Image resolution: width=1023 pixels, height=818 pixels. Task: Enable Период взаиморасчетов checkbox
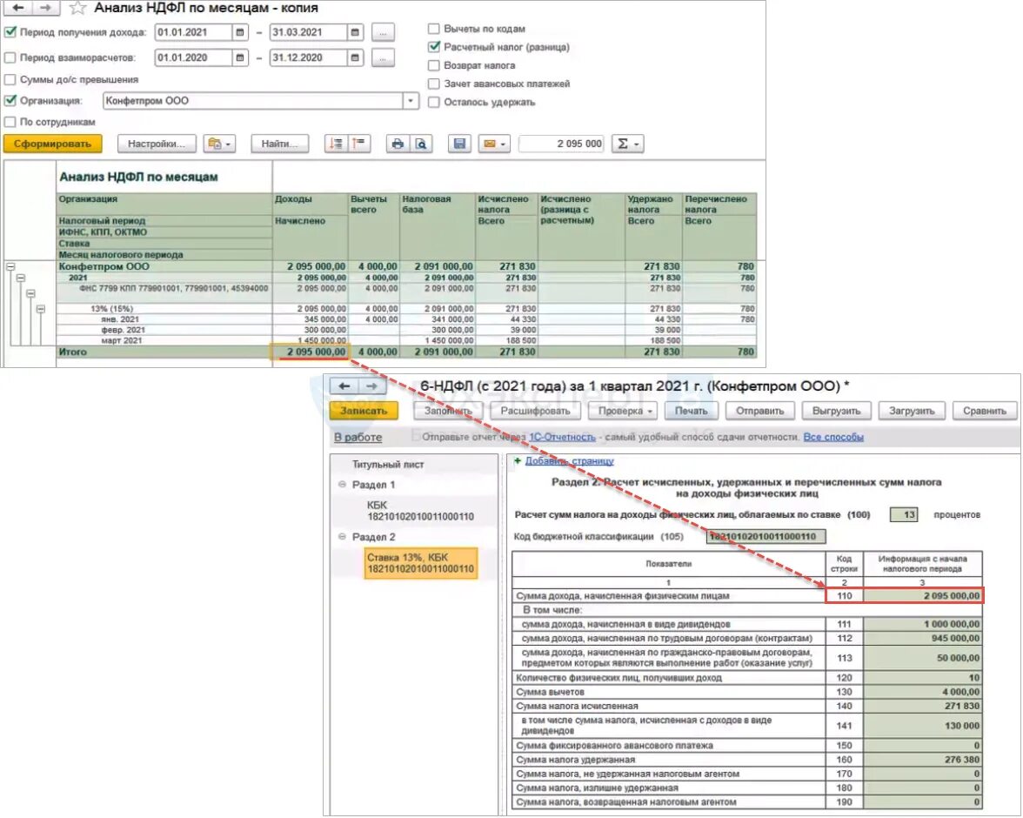point(10,57)
